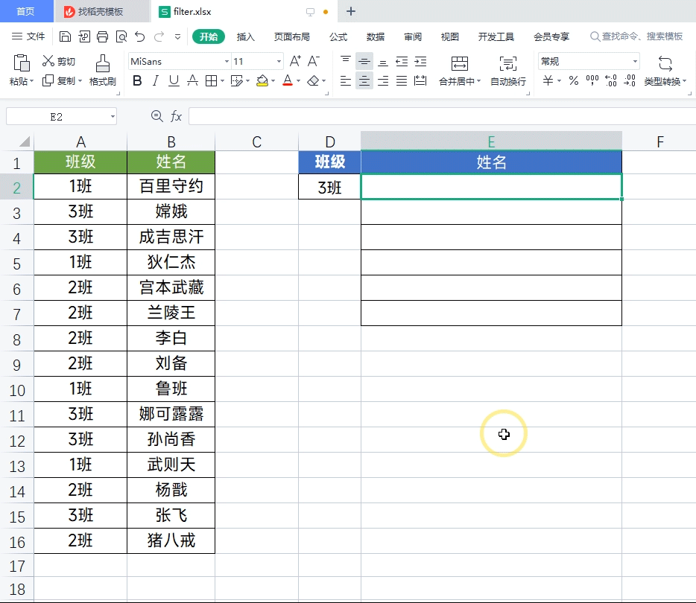The height and width of the screenshot is (603, 696).
Task: Open Name Box dropdown arrow
Action: tap(113, 117)
